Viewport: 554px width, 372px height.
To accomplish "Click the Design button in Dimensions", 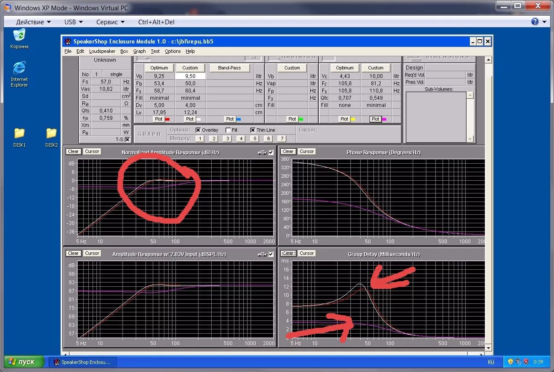I will coord(414,67).
